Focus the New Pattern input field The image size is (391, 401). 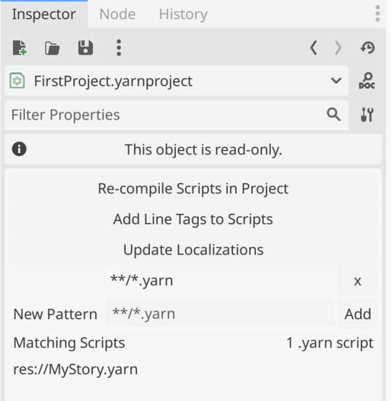point(220,314)
